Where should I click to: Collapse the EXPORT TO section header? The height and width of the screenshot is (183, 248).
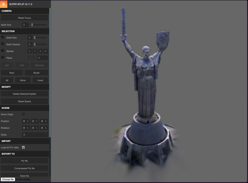click(x=24, y=154)
